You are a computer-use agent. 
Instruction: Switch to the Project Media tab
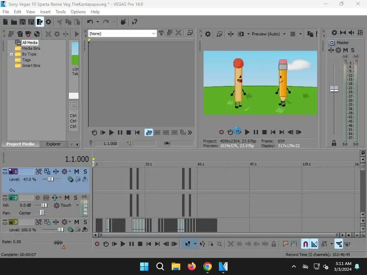[x=20, y=144]
